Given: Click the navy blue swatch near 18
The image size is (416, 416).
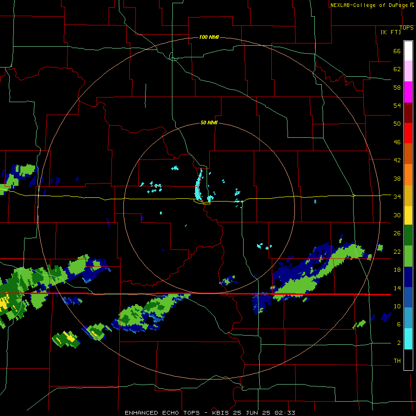Looking at the screenshot, I should coord(408,277).
